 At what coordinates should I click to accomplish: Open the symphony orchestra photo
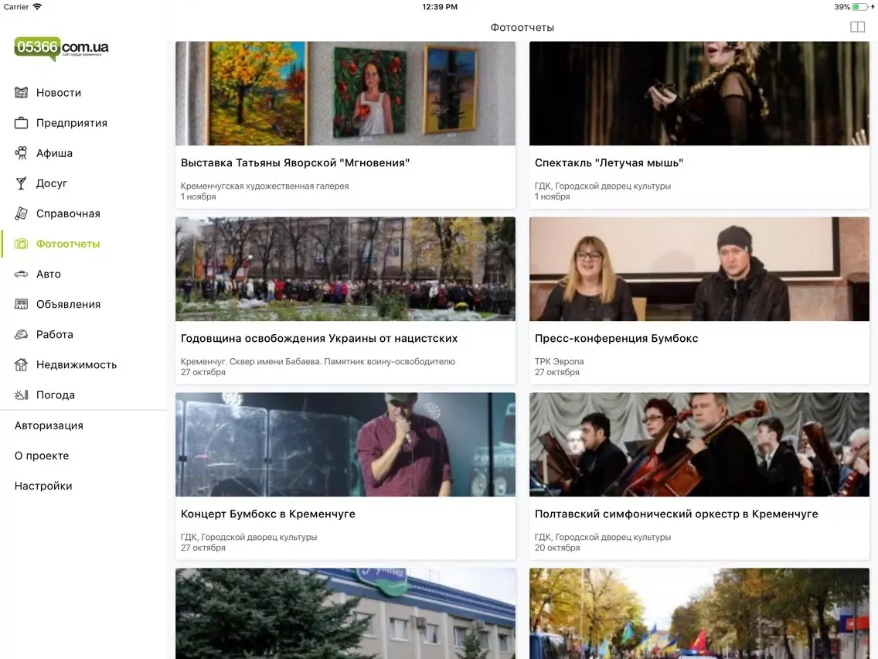[x=699, y=445]
